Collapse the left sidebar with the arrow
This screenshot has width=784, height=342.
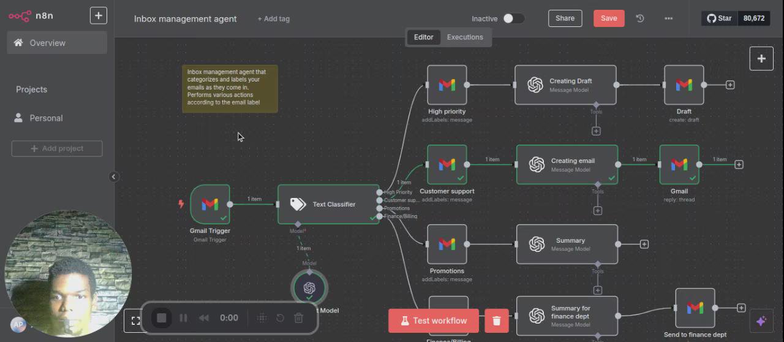[113, 177]
